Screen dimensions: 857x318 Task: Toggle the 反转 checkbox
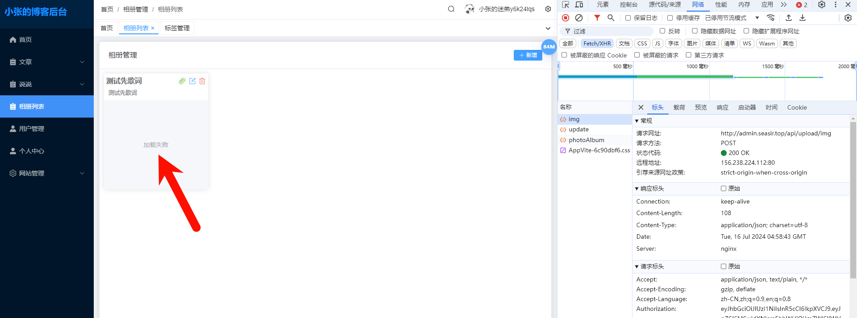(x=662, y=31)
